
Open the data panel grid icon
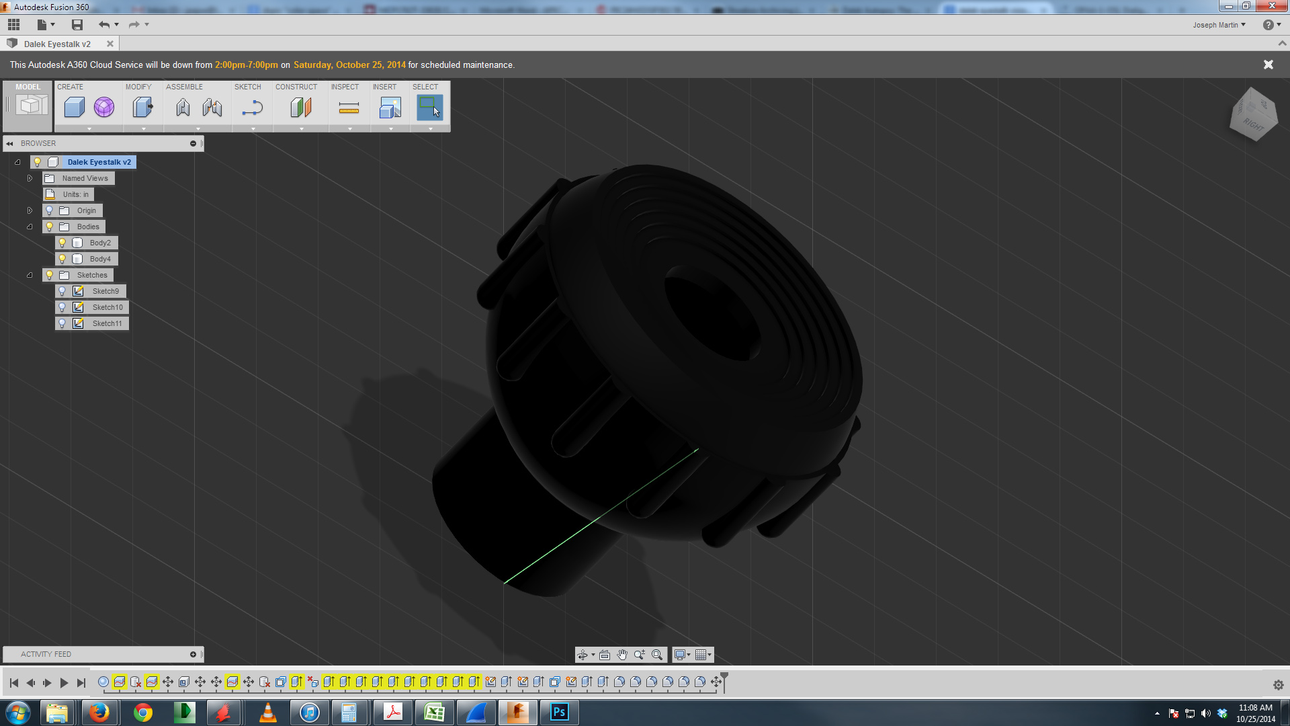(13, 25)
